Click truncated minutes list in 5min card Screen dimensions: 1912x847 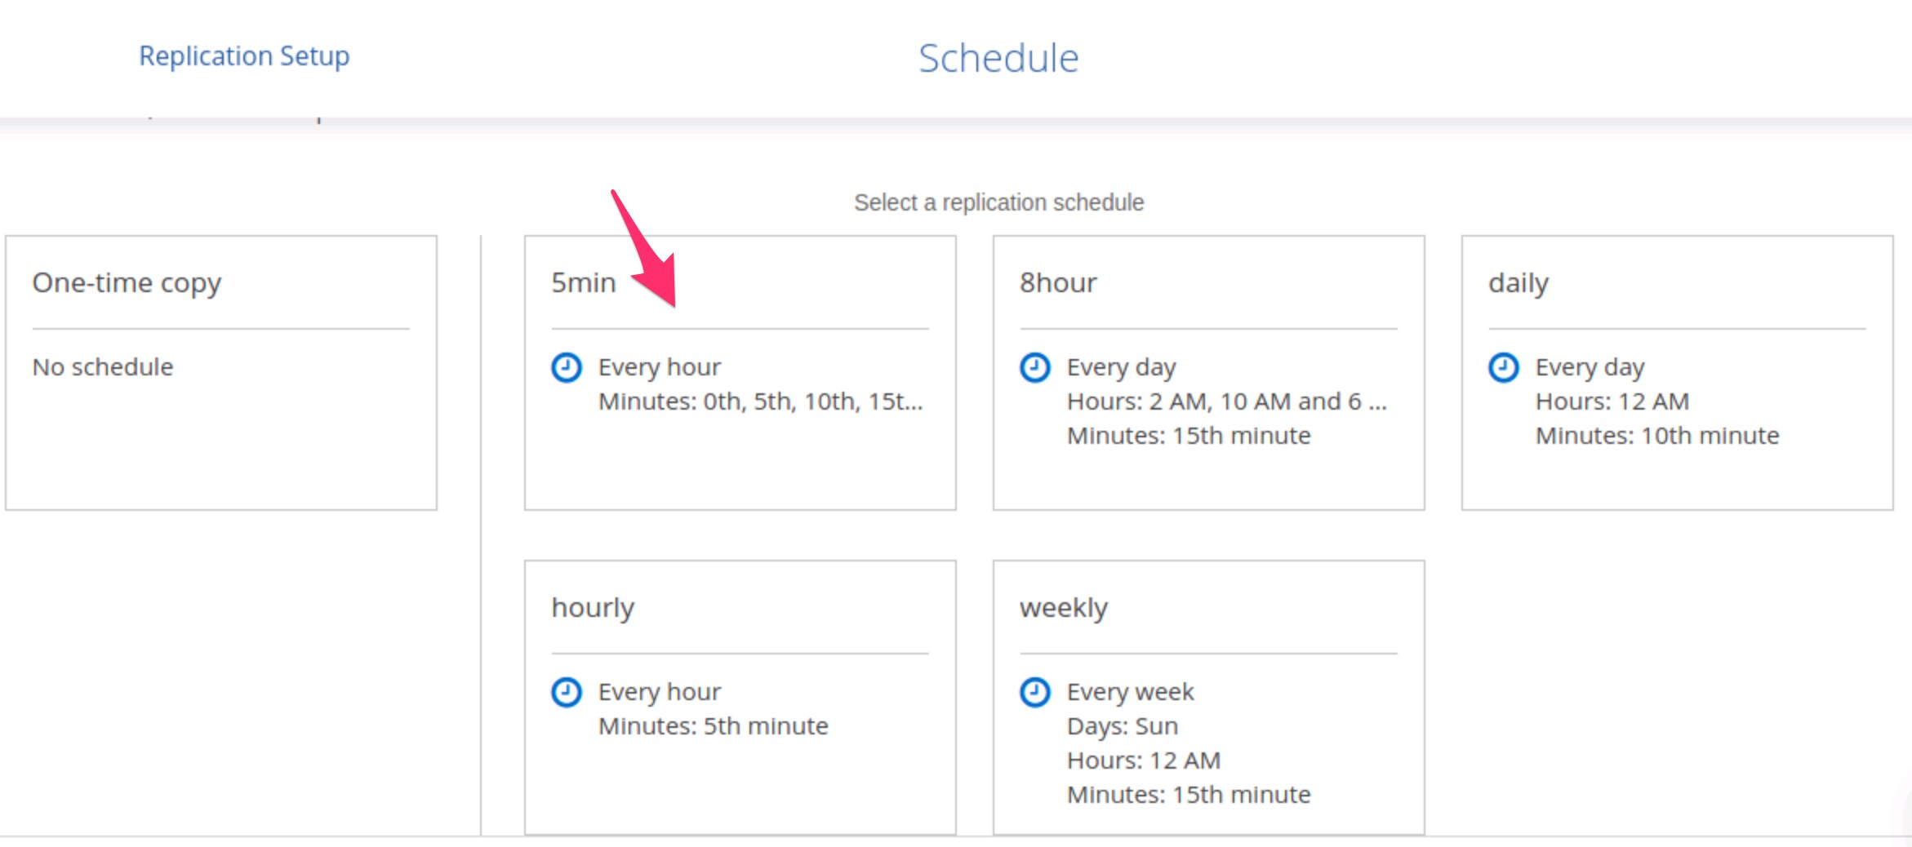pos(760,401)
